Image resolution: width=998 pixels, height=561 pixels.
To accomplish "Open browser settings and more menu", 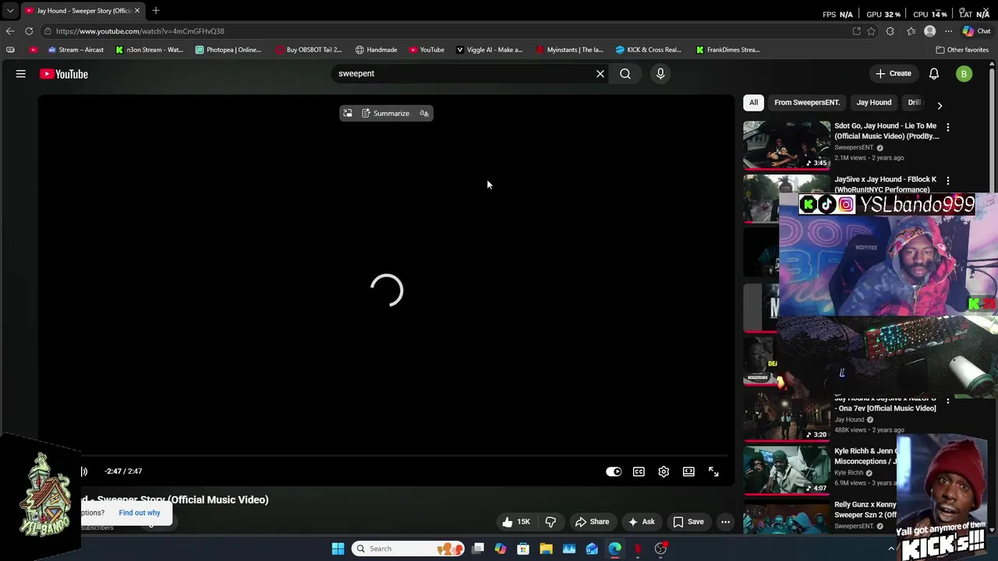I will coord(948,31).
